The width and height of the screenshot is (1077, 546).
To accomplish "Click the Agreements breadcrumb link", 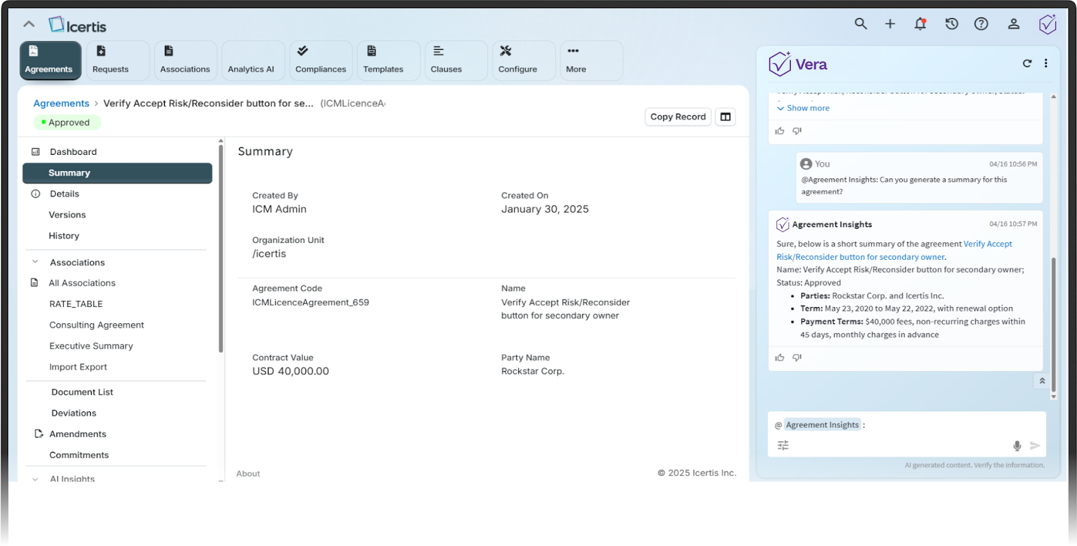I will pyautogui.click(x=61, y=103).
